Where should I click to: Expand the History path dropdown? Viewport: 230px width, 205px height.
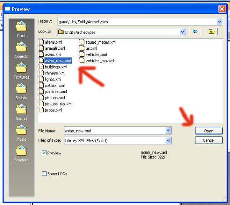point(220,22)
